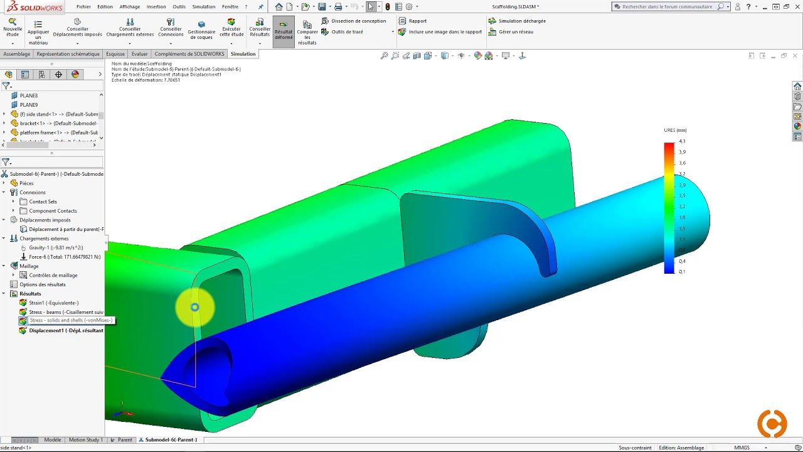Viewport: 803px width, 452px height.
Task: Open Edition menu
Action: click(x=105, y=6)
